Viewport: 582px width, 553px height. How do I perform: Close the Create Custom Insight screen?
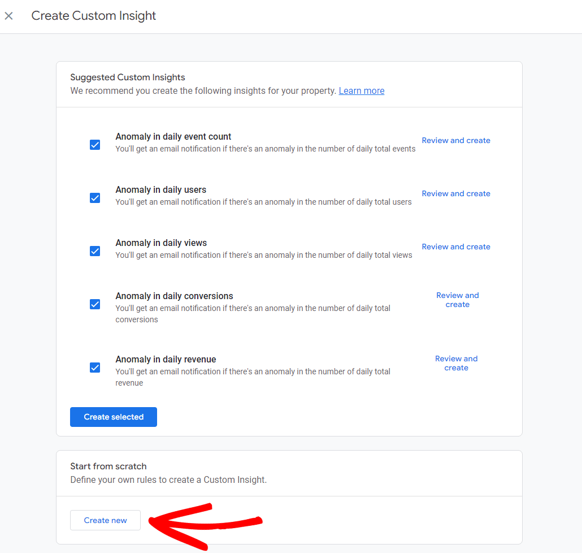[x=8, y=16]
